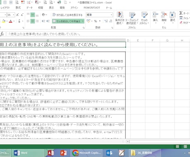This screenshot has height=157, width=190.
Task: Click inside the formula bar text
Action: 44,34
